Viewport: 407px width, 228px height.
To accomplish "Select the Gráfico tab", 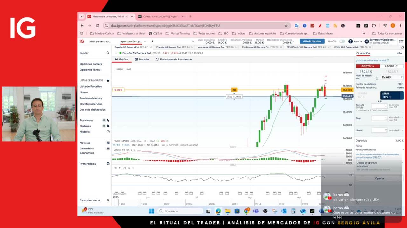I will click(x=122, y=59).
